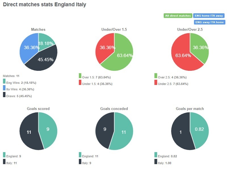
Task: Click Italy's 11 slice in Goals scored pie
Action: [28, 132]
